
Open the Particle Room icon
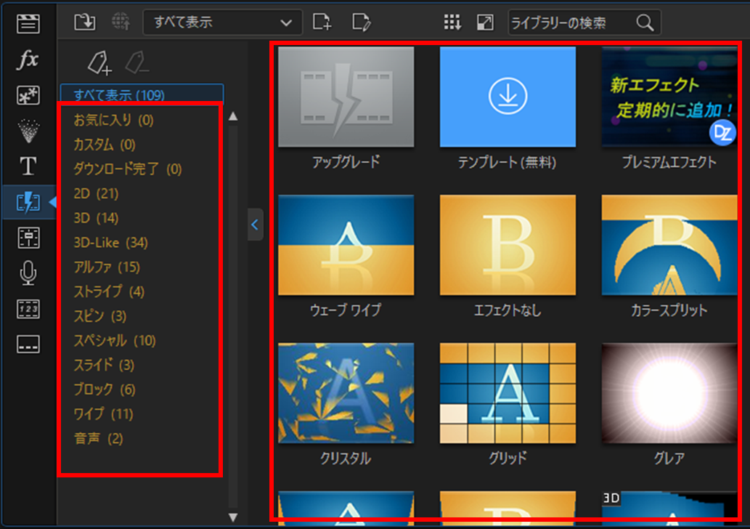pyautogui.click(x=28, y=131)
